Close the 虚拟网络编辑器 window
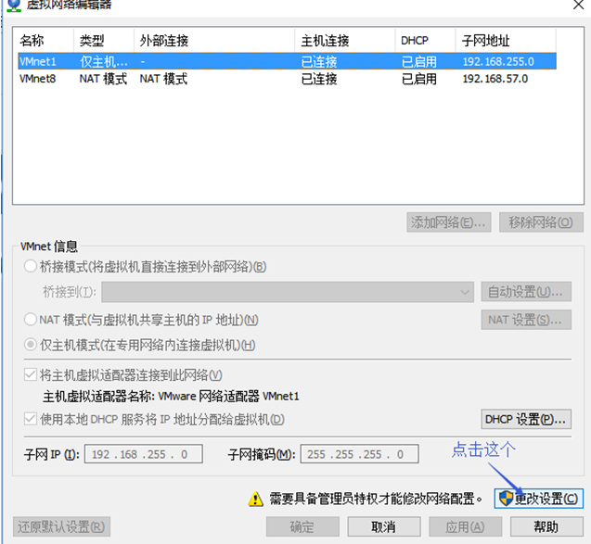Viewport: 591px width, 544px height. (x=579, y=5)
